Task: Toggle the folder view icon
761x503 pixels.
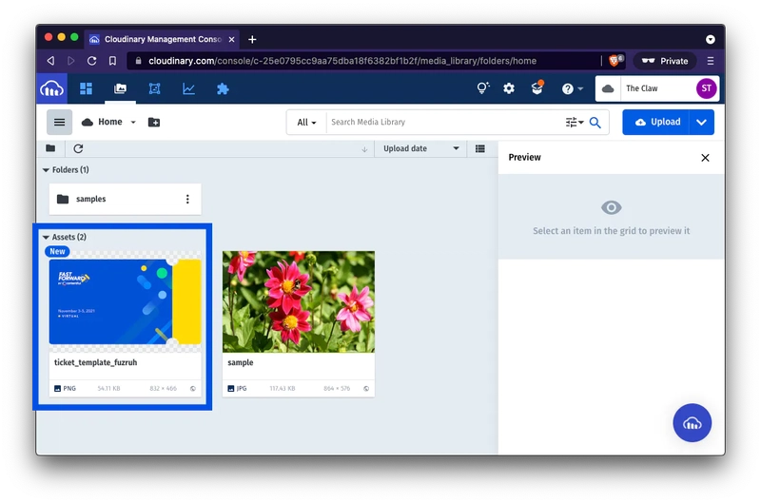Action: pos(50,148)
